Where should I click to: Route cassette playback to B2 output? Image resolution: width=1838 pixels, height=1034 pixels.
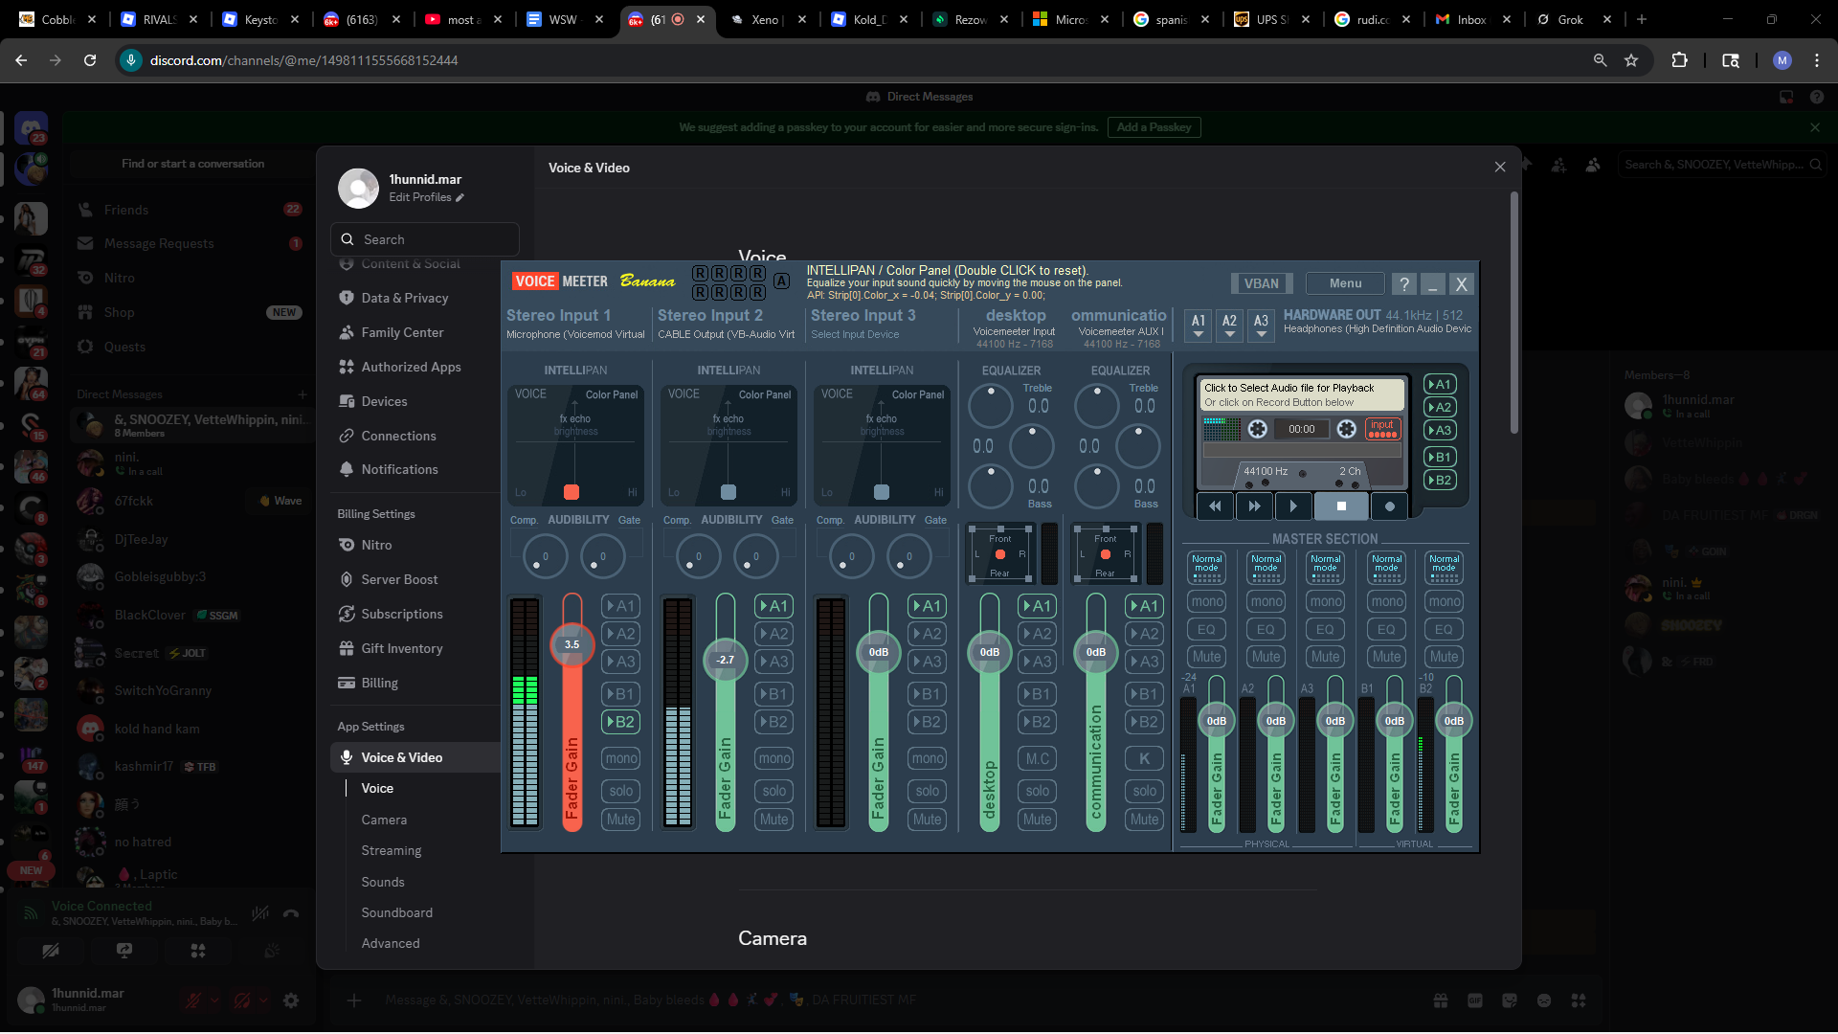[1440, 480]
